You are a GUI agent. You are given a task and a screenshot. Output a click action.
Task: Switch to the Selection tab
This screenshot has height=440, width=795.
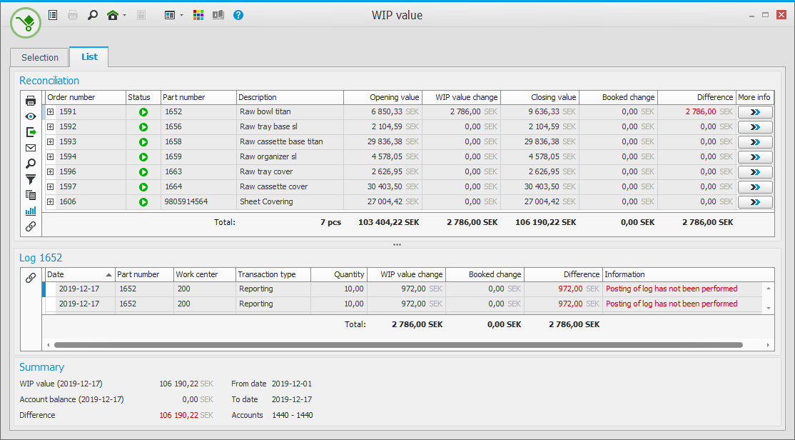click(40, 58)
